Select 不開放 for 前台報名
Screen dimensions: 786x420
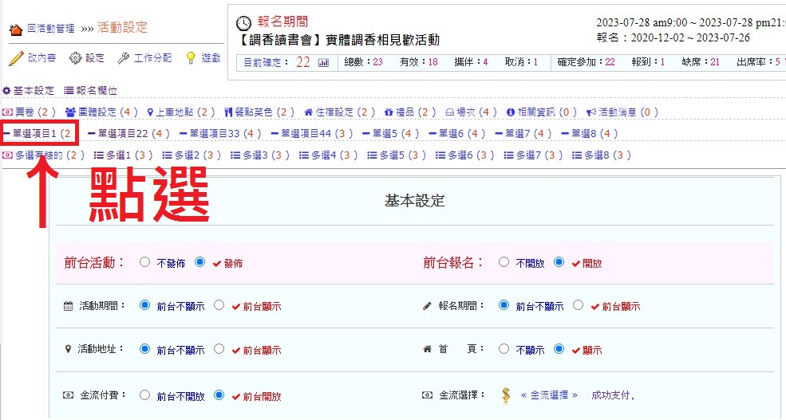pos(503,262)
